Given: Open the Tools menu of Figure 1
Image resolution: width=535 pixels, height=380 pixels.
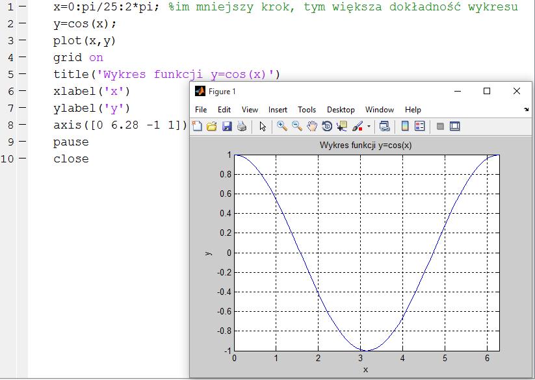Looking at the screenshot, I should 307,110.
